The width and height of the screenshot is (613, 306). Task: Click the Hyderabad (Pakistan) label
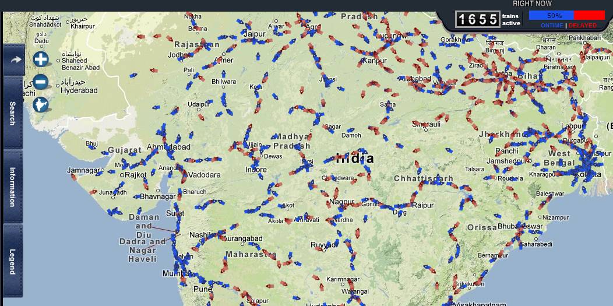tap(79, 90)
